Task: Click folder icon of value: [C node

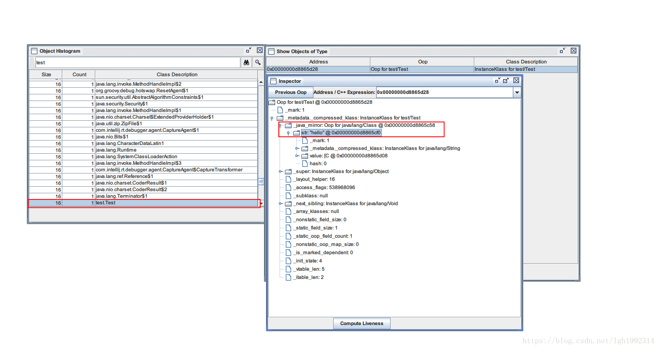Action: pyautogui.click(x=305, y=156)
